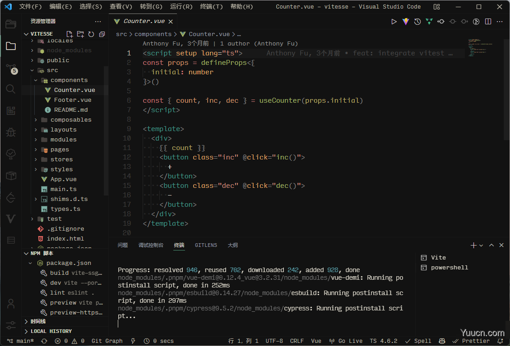Open the Accounts icon in activity bar
This screenshot has width=510, height=346.
pos(11,304)
